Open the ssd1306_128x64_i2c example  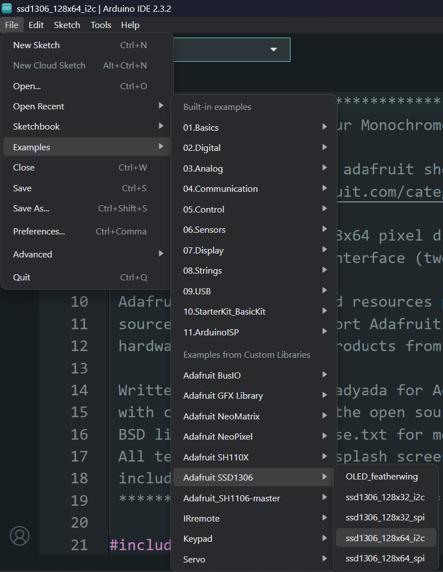[386, 538]
